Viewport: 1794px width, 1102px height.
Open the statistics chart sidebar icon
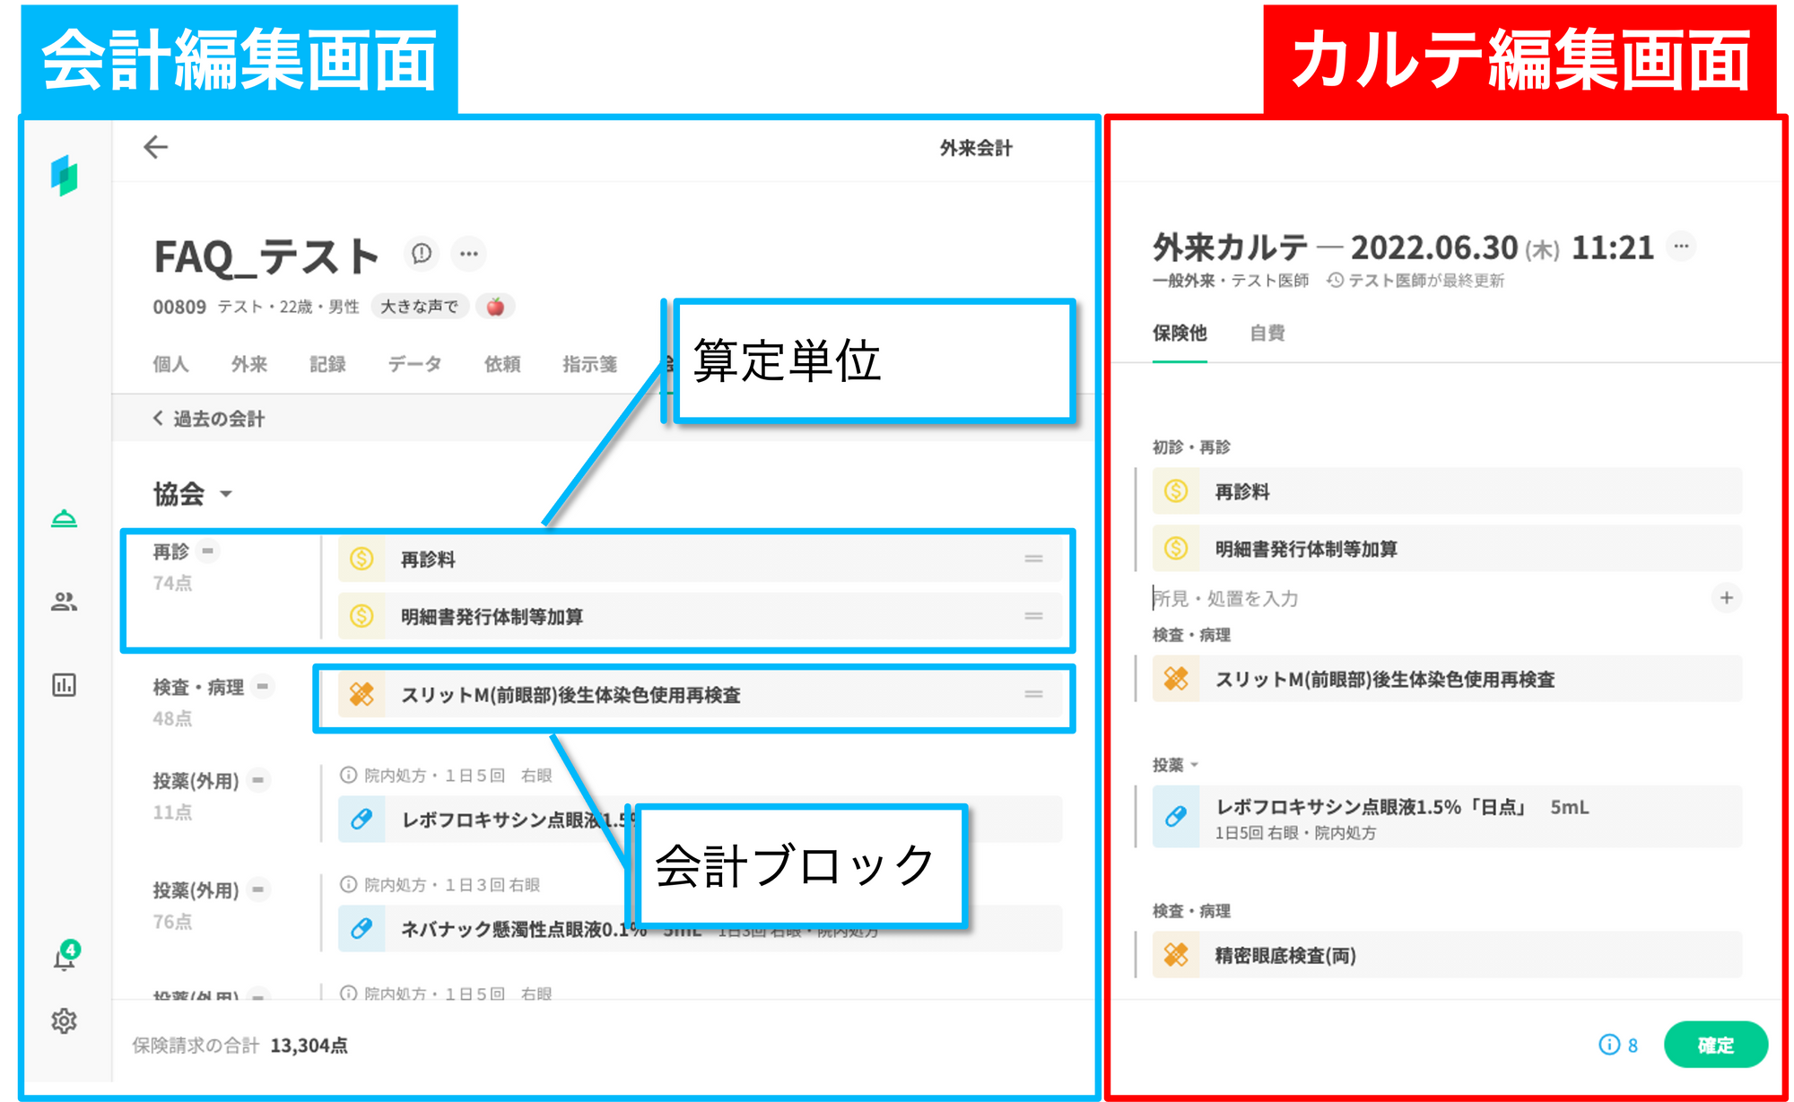click(x=64, y=685)
